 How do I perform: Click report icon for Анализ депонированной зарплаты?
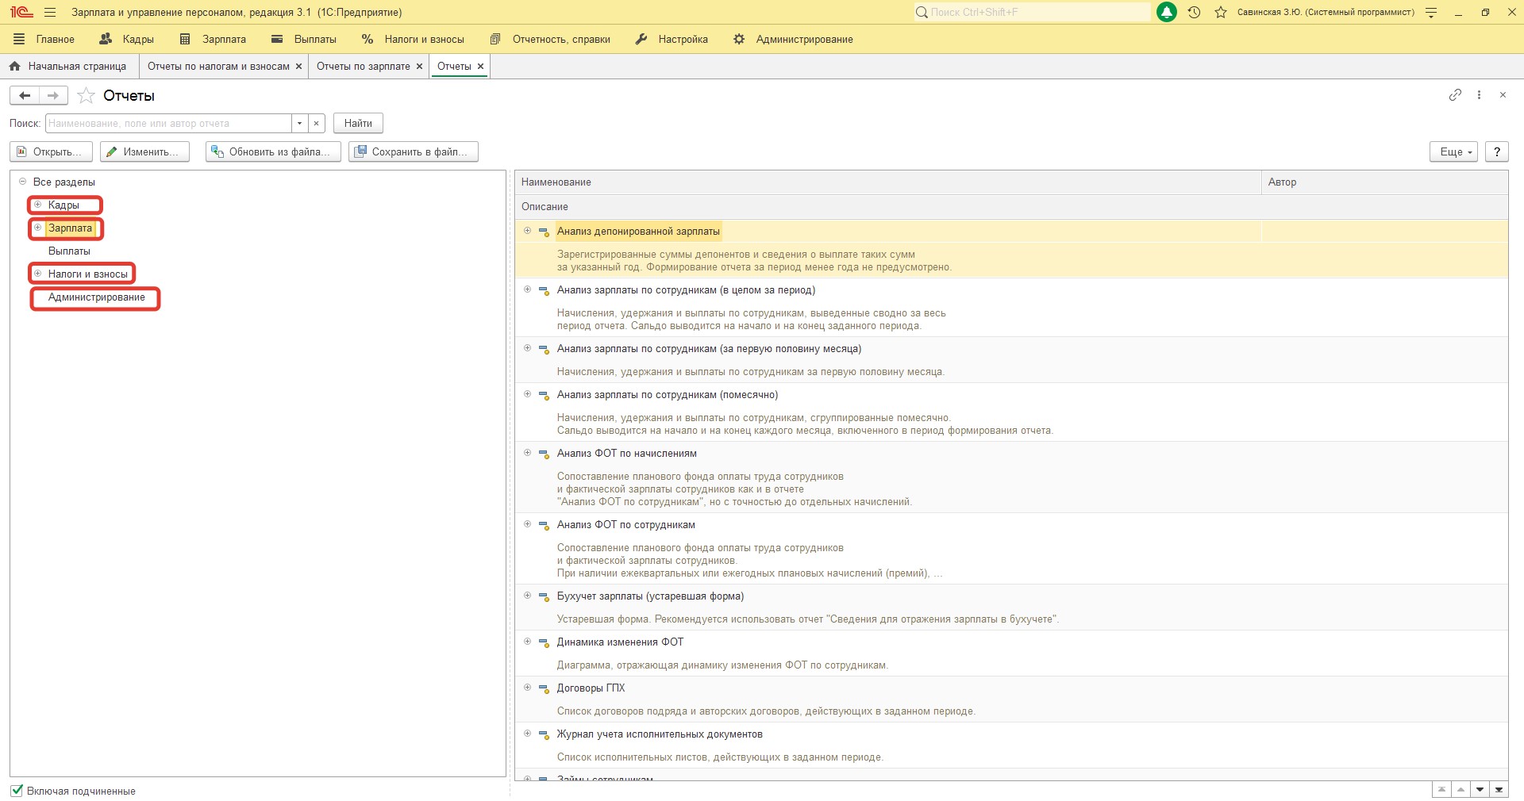click(x=544, y=232)
